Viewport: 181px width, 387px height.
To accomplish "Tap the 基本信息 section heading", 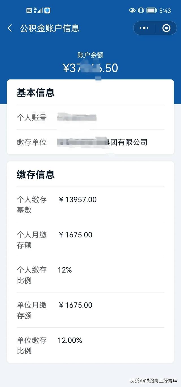I will (x=36, y=93).
